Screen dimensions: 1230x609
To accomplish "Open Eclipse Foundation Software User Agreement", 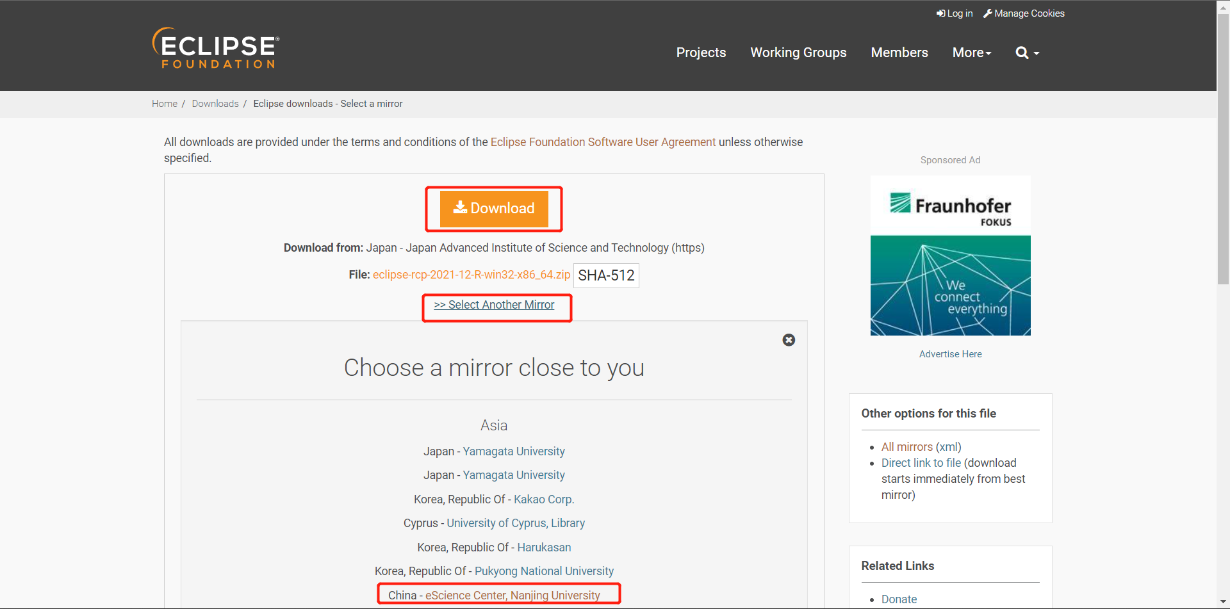I will pos(603,142).
